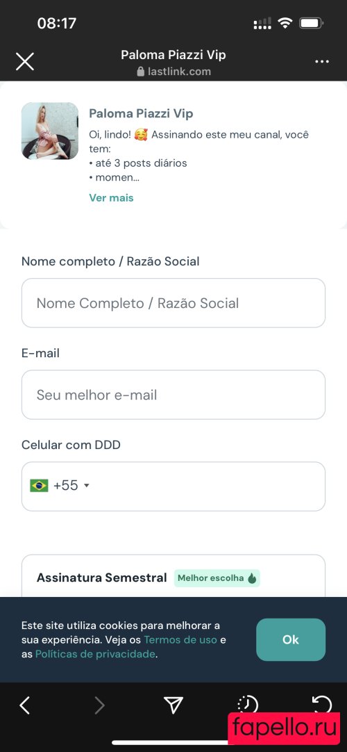
Task: Focus the Seu melhor e-mail field
Action: pyautogui.click(x=173, y=395)
